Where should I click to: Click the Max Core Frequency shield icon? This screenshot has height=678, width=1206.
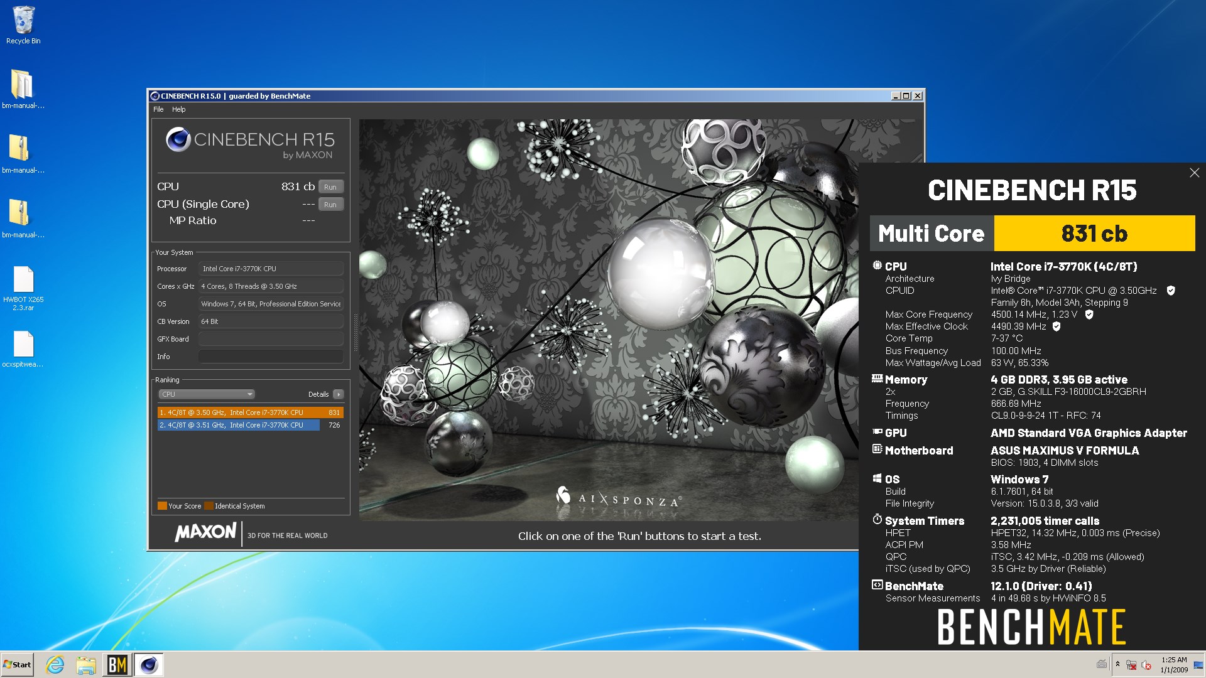tap(1089, 315)
